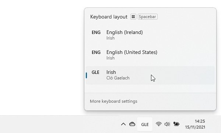This screenshot has height=133, width=221.
Task: Select the English (United States) keyboard layout
Action: 150,55
